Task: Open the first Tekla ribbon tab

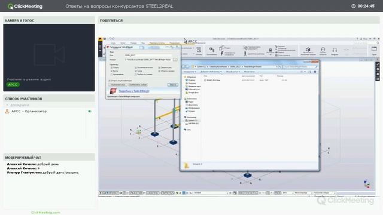Action: (113, 43)
